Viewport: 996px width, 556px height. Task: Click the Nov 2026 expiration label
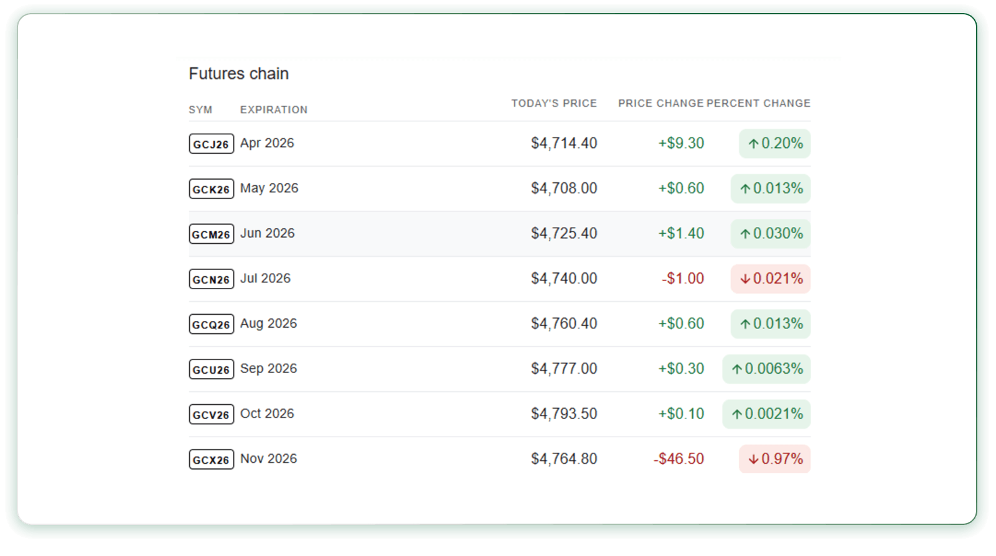(268, 459)
